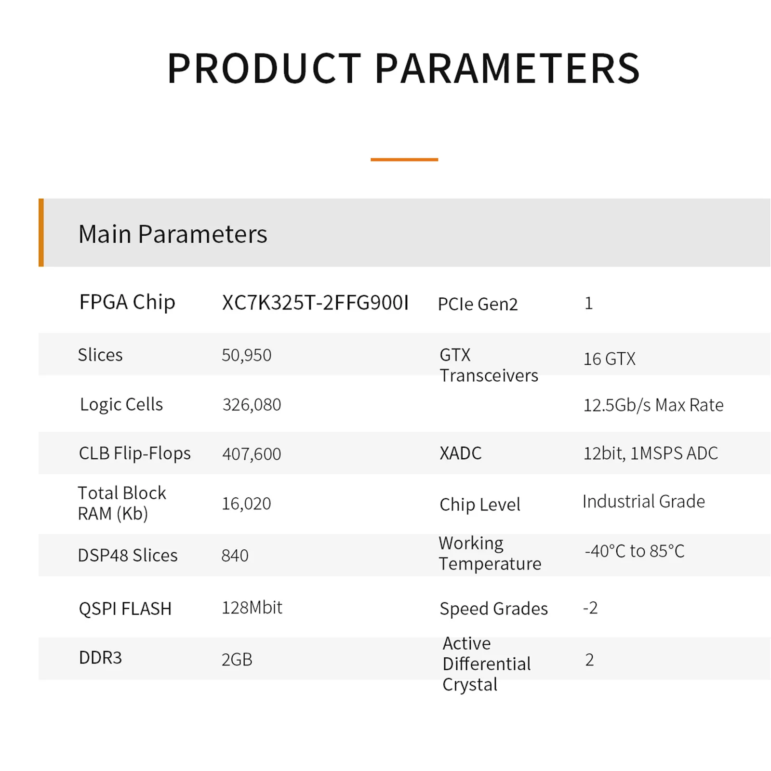Select the QSPI FLASH 128Mbit value
This screenshot has height=771, width=771.
coord(252,608)
